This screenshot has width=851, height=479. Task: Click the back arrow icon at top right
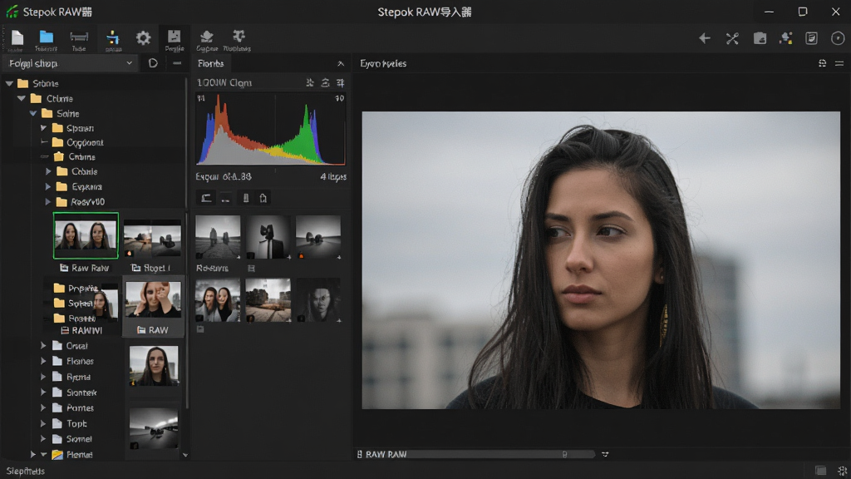[705, 38]
